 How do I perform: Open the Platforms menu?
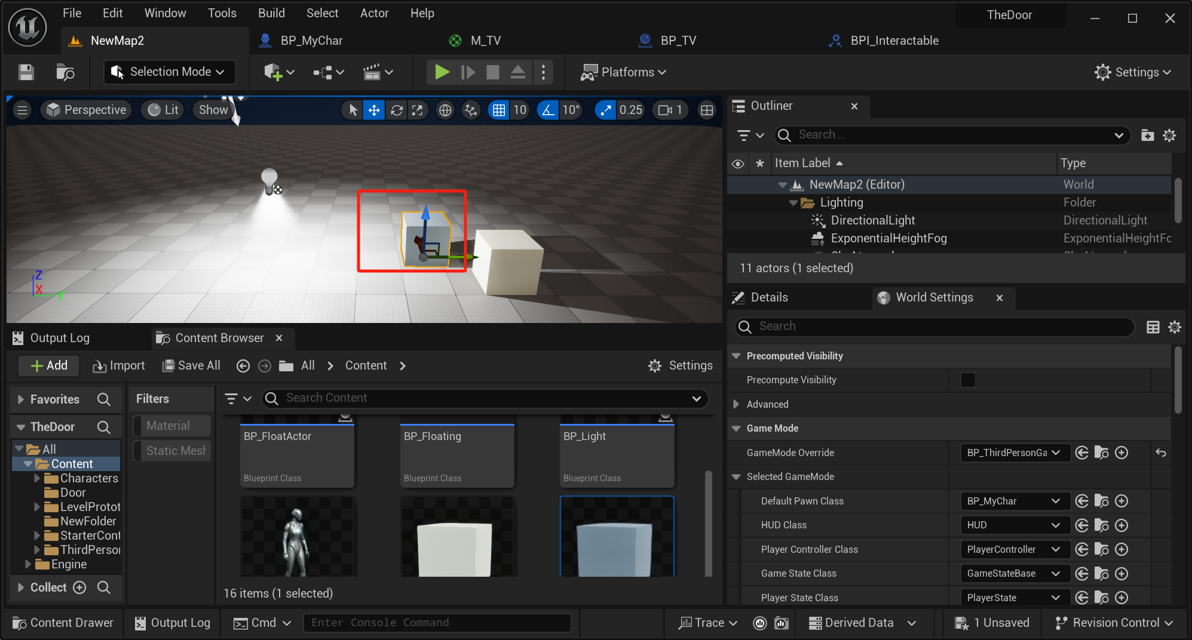[624, 72]
